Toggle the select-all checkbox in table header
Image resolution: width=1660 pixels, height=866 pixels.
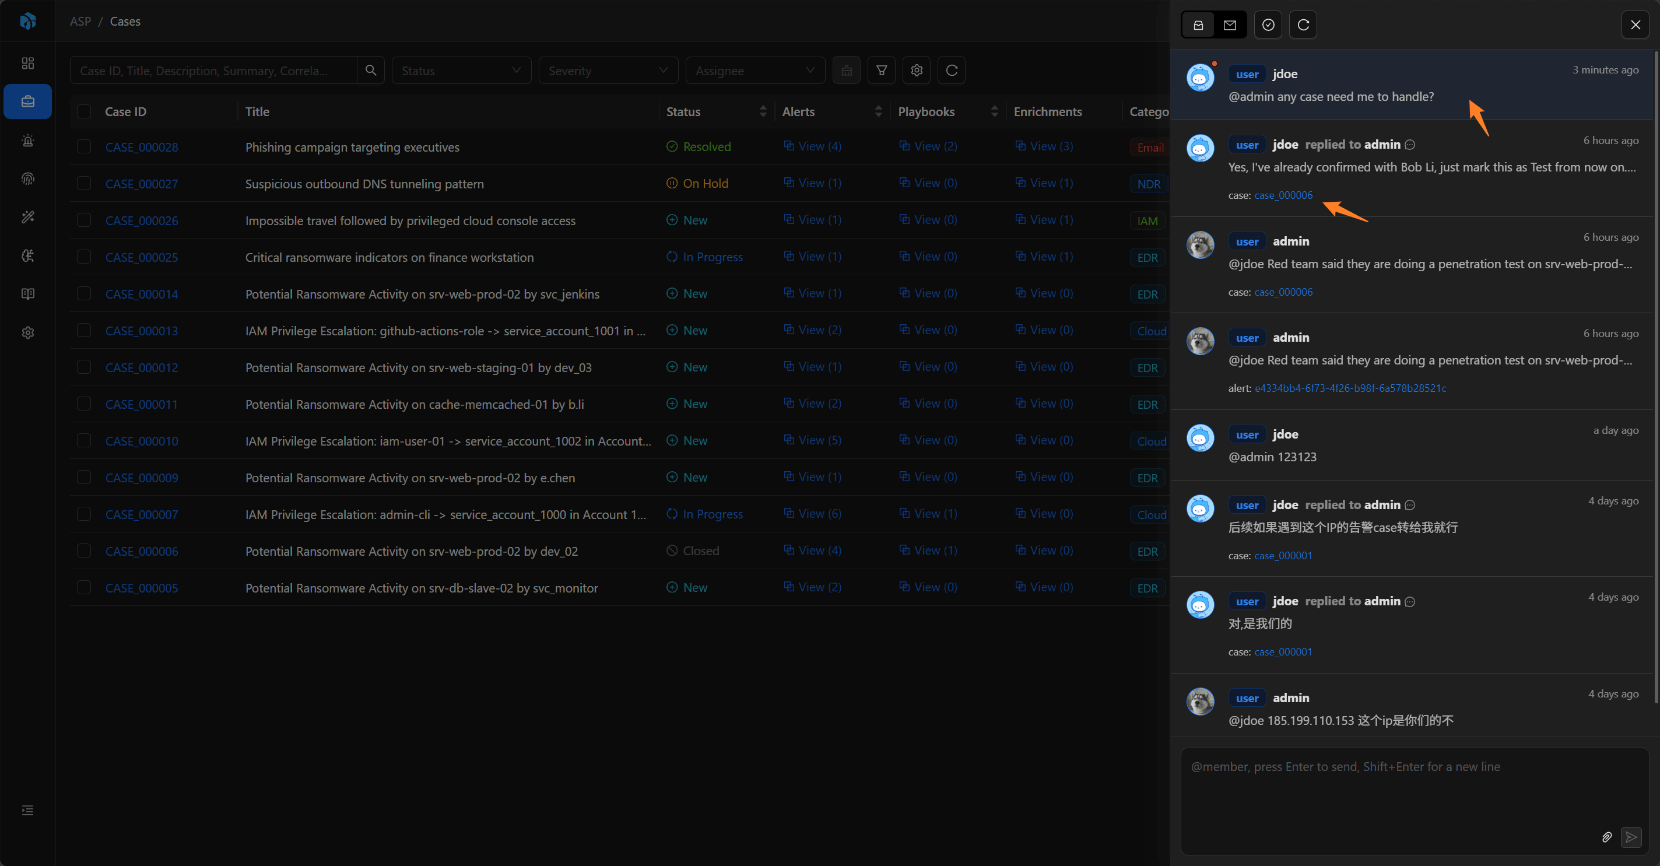point(84,111)
